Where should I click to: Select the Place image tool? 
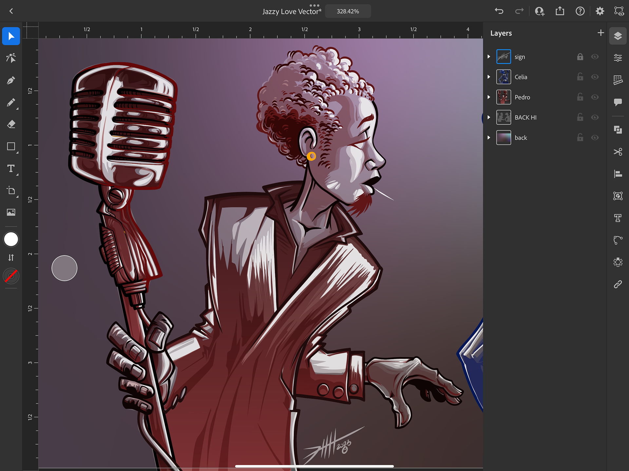[11, 212]
